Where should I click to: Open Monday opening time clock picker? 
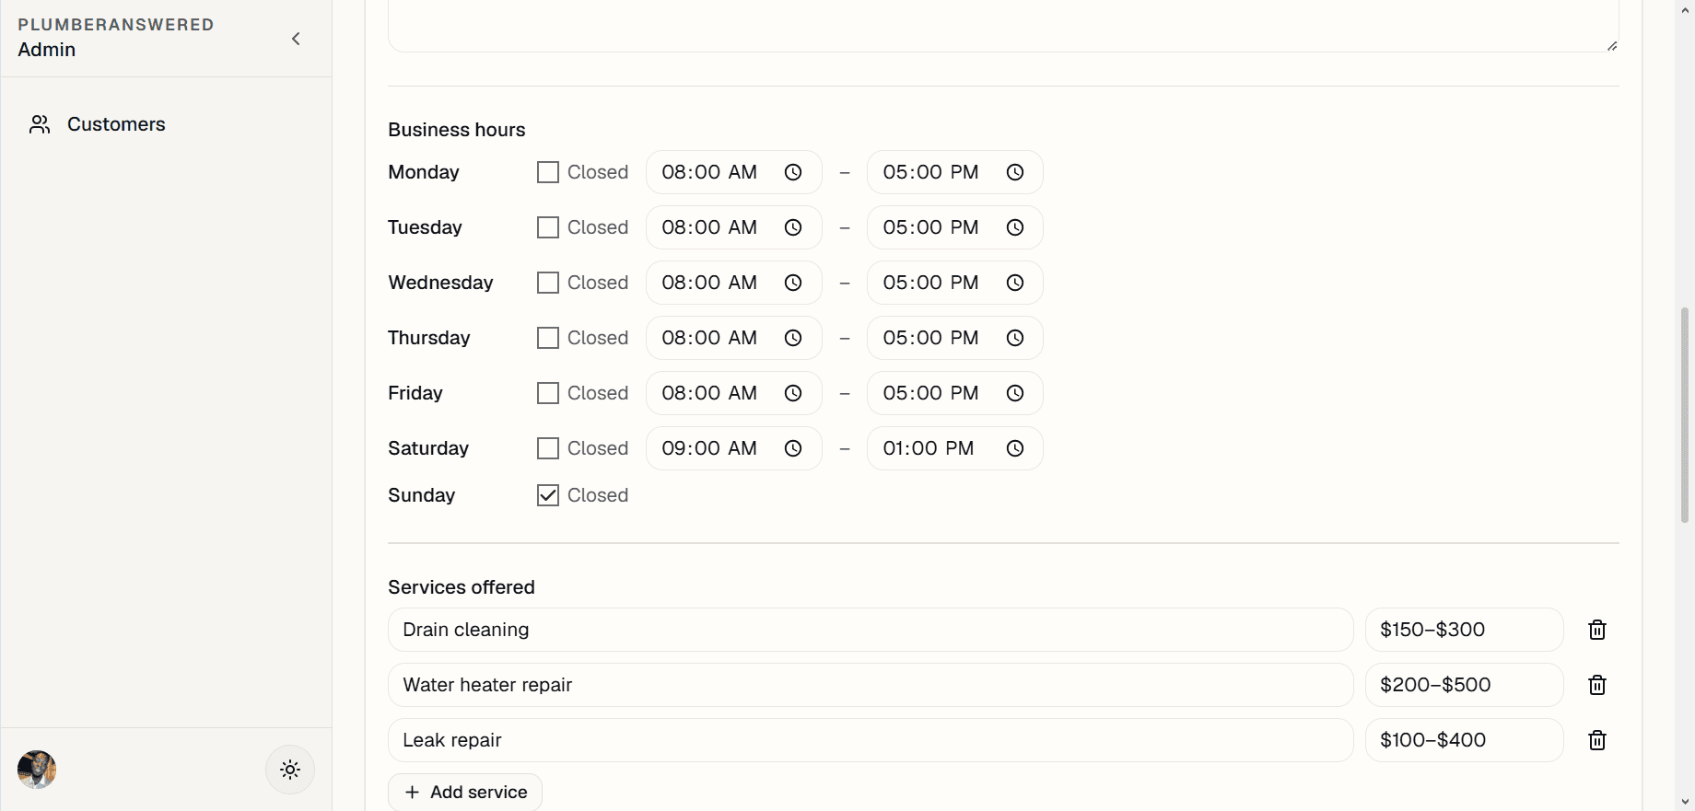[x=793, y=172]
